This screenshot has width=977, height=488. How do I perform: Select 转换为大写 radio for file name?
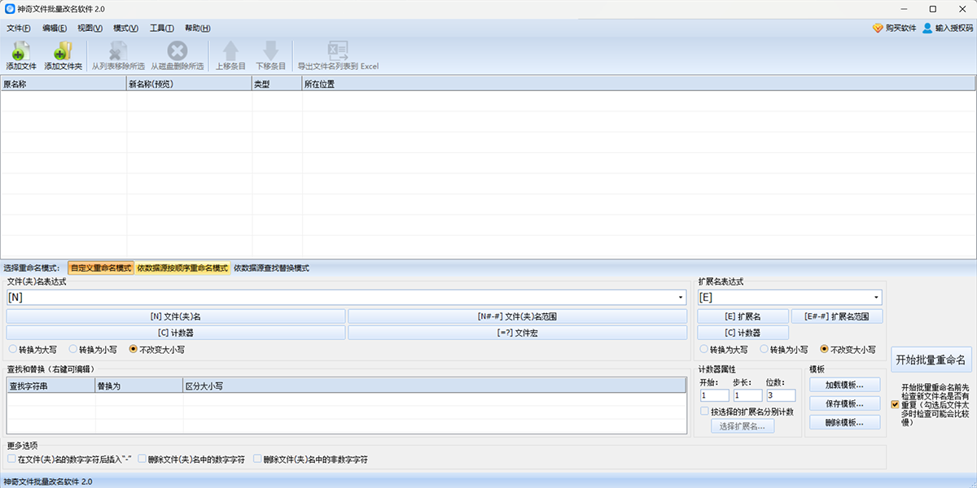(x=13, y=350)
